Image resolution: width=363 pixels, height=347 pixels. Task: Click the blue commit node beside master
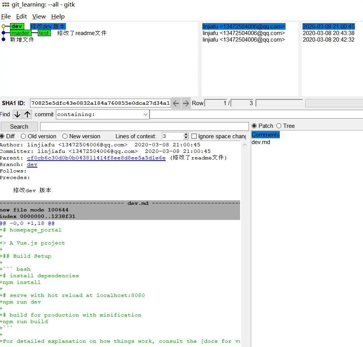pyautogui.click(x=3, y=33)
